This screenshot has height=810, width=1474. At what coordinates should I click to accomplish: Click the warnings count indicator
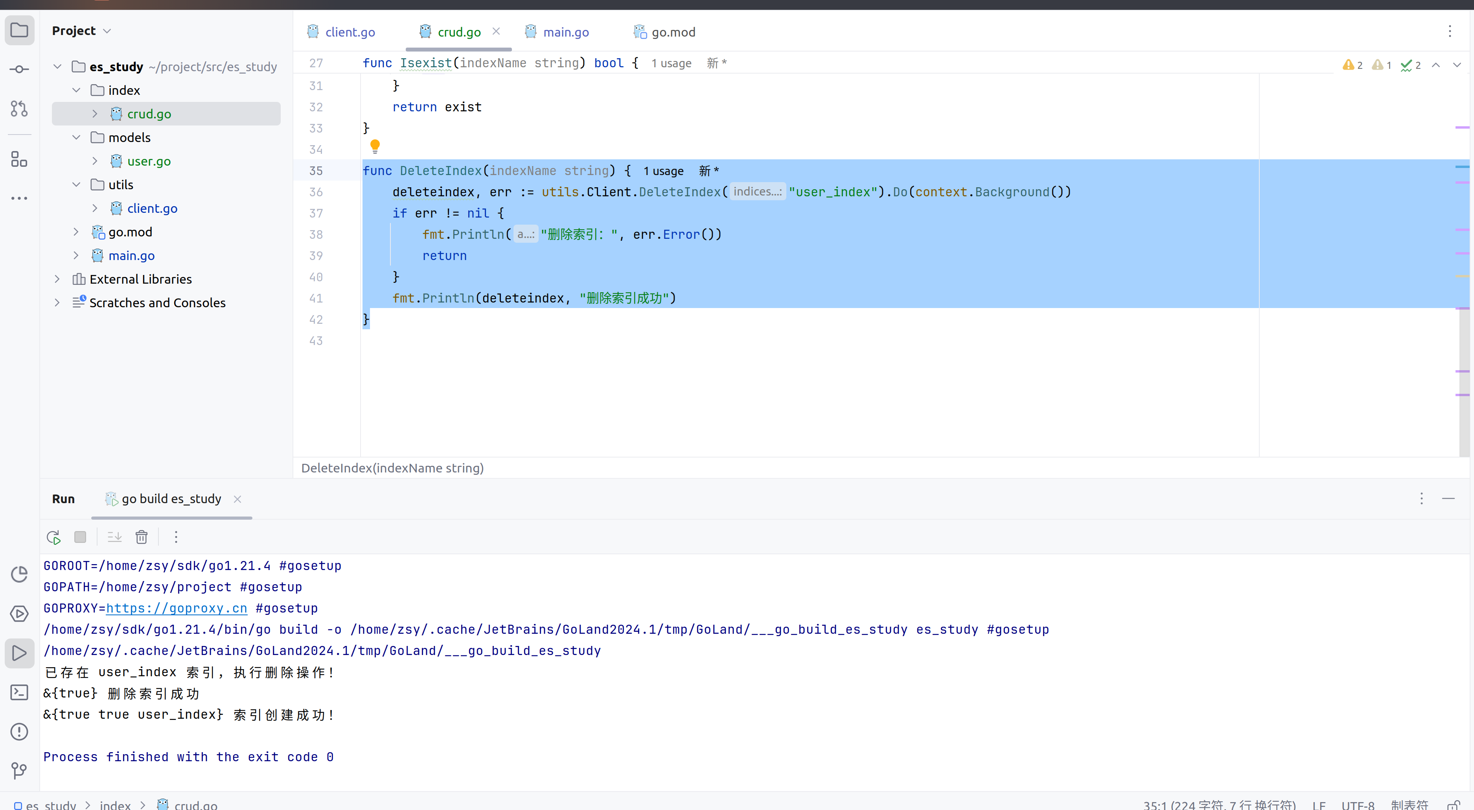point(1353,65)
